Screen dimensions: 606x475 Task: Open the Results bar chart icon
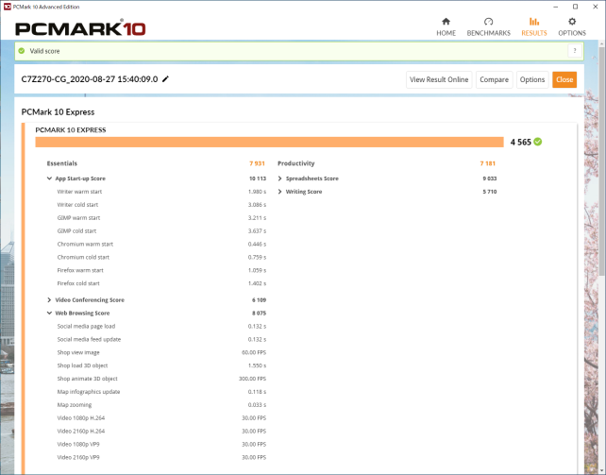pos(533,22)
